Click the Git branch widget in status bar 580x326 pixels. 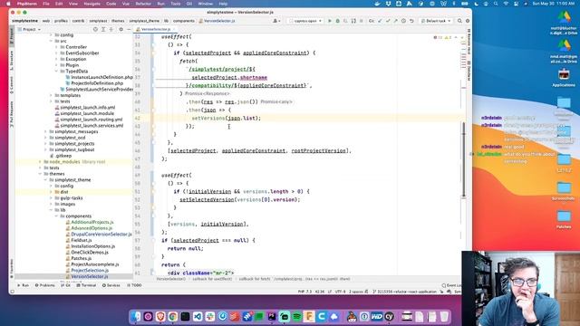pos(404,292)
